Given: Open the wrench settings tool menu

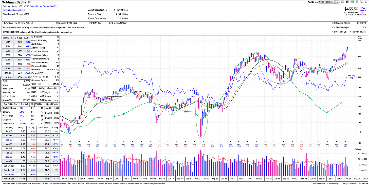Looking at the screenshot, I should (361, 2).
